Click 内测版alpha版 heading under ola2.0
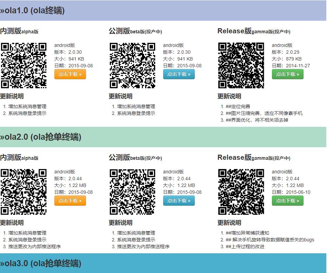This screenshot has height=273, width=327. pos(19,157)
